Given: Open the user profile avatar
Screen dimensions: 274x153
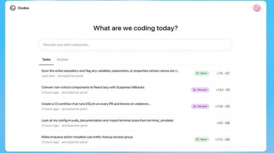Looking at the screenshot, I should pos(257,8).
